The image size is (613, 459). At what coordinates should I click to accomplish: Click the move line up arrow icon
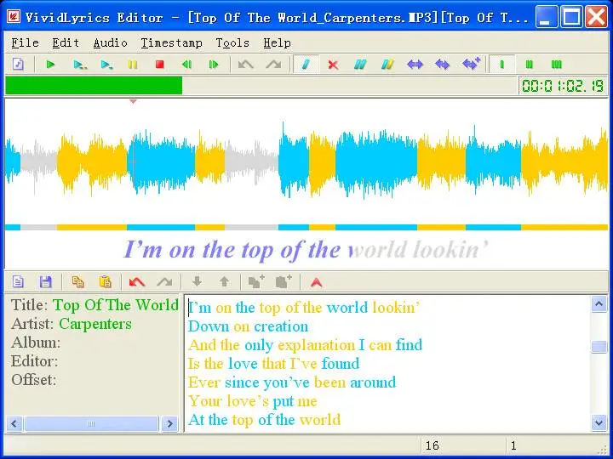pyautogui.click(x=225, y=281)
